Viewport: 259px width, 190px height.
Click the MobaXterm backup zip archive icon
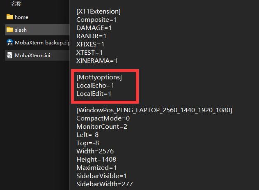pos(10,42)
